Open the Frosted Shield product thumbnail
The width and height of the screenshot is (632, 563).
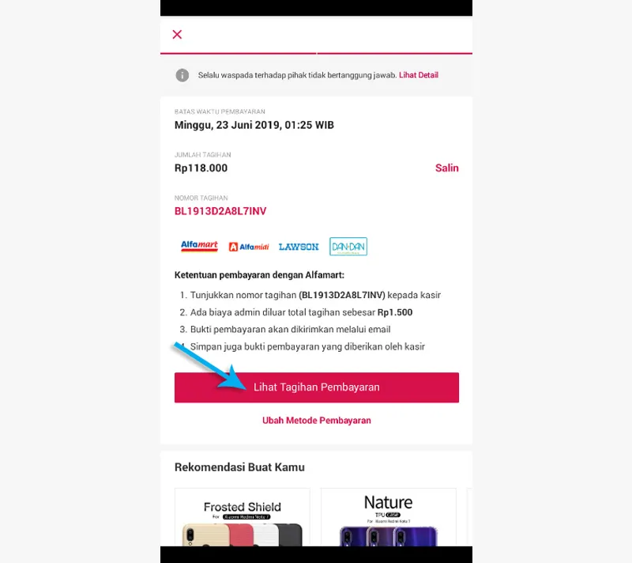243,517
